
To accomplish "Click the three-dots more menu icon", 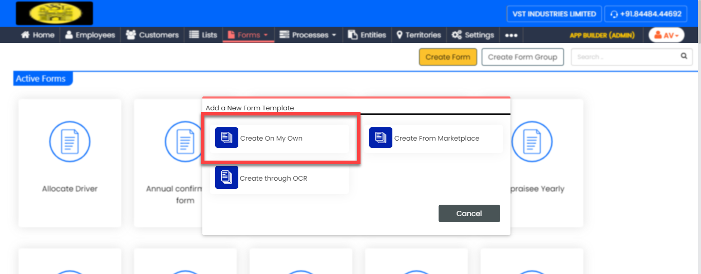I will [x=511, y=35].
